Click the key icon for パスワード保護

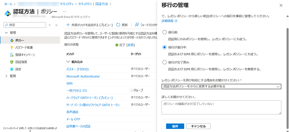pyautogui.click(x=12, y=48)
